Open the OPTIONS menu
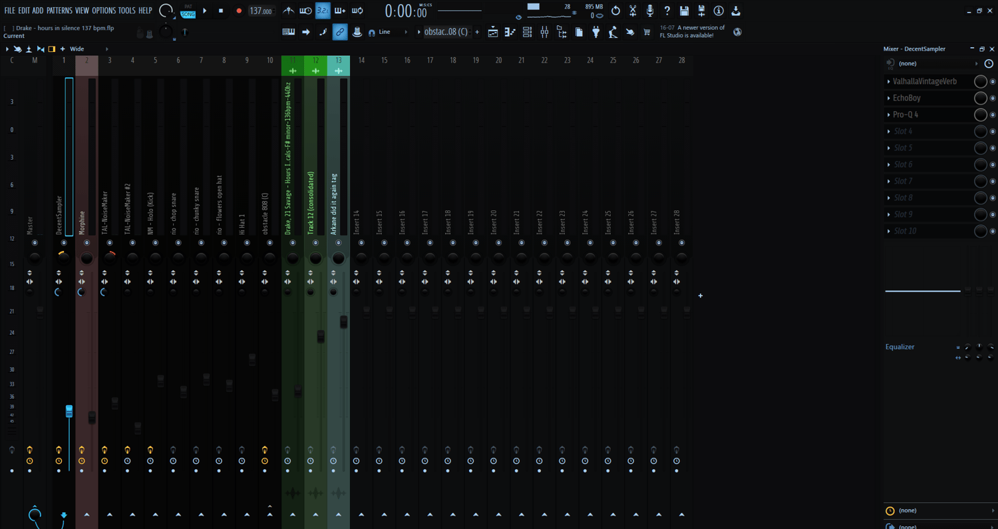 coord(104,11)
